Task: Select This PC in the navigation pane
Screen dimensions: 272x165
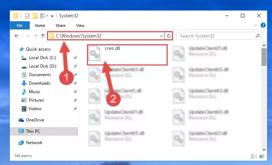Action: click(x=44, y=131)
